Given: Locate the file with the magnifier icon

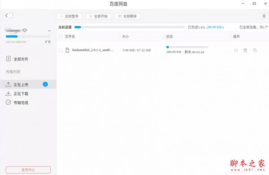Looking at the screenshot, I should [255, 50].
